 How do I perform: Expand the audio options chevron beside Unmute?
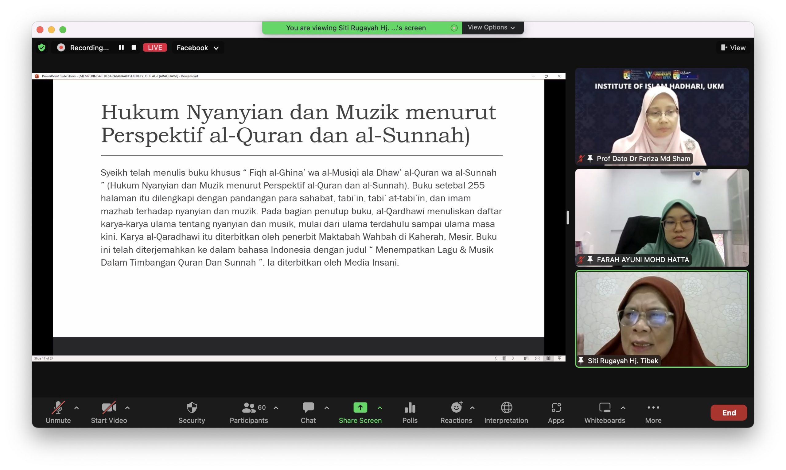tap(76, 408)
